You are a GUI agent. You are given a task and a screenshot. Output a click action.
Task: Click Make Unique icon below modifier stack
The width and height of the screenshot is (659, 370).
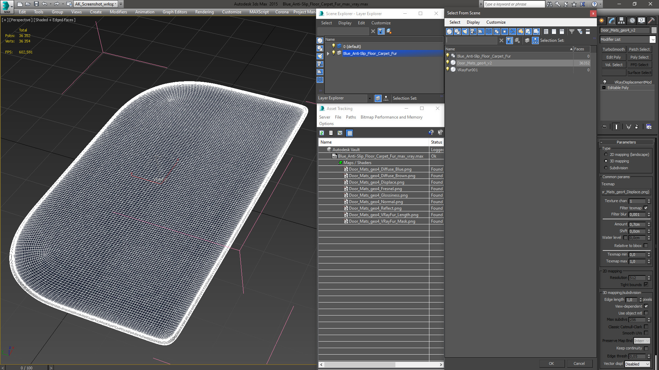coord(628,127)
